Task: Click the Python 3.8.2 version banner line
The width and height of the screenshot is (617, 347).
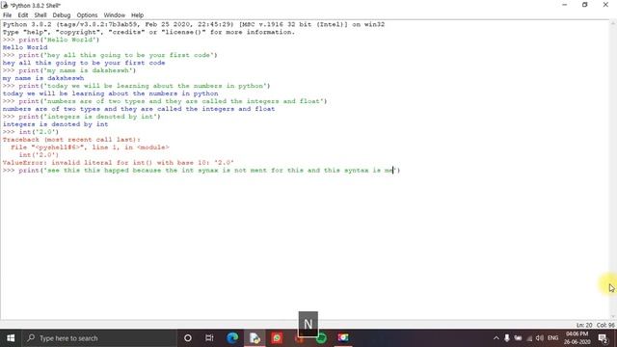Action: click(194, 24)
